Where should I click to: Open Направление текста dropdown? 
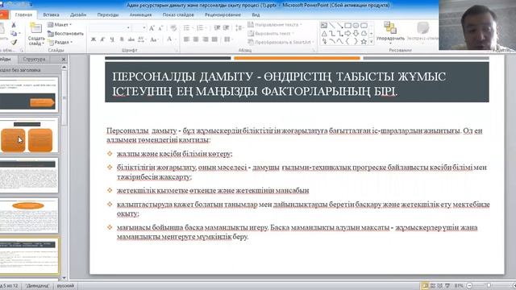pyautogui.click(x=275, y=25)
